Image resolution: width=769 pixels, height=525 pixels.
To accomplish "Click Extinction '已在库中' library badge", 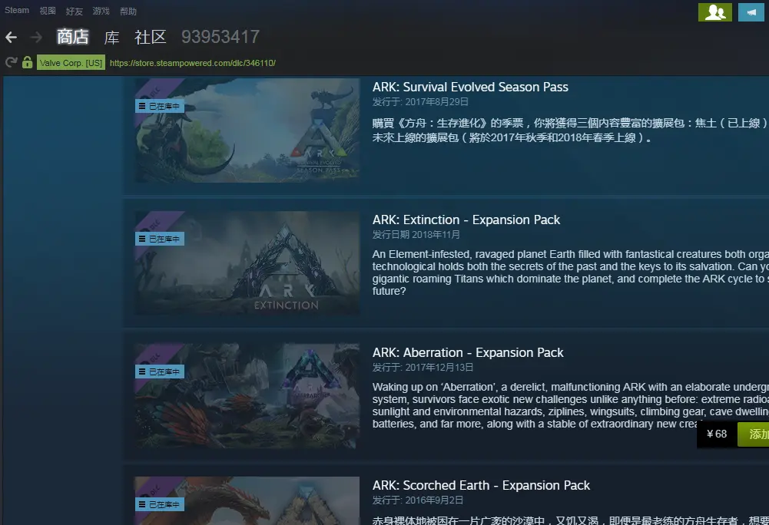I will (x=160, y=239).
